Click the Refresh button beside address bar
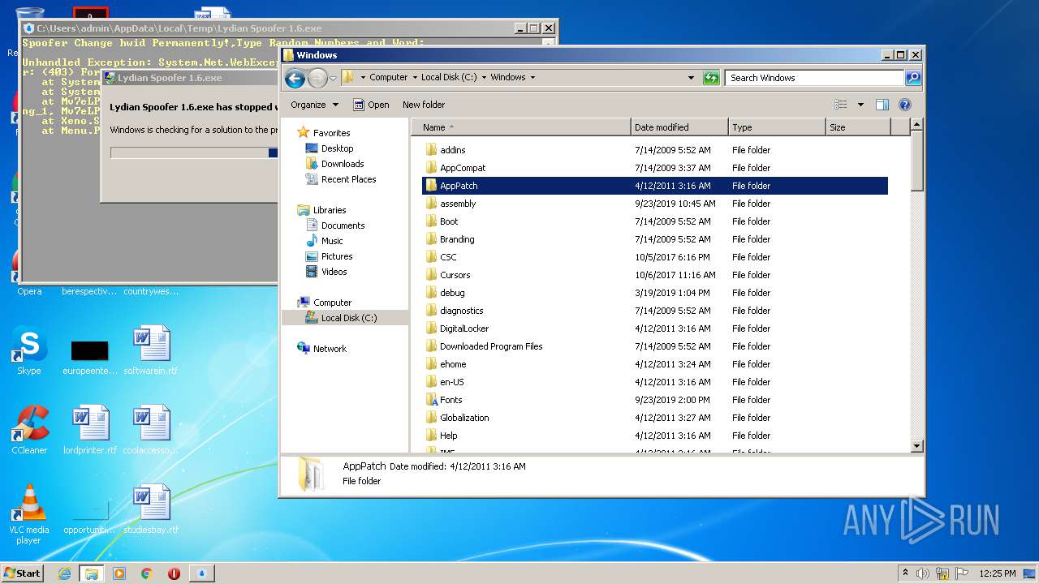 pos(711,78)
